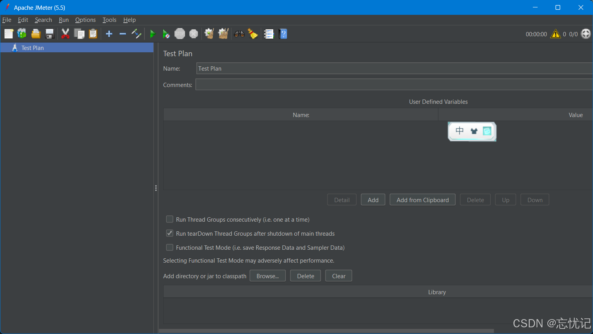Click the 0/0 thread count text
Image resolution: width=593 pixels, height=334 pixels.
pyautogui.click(x=573, y=34)
